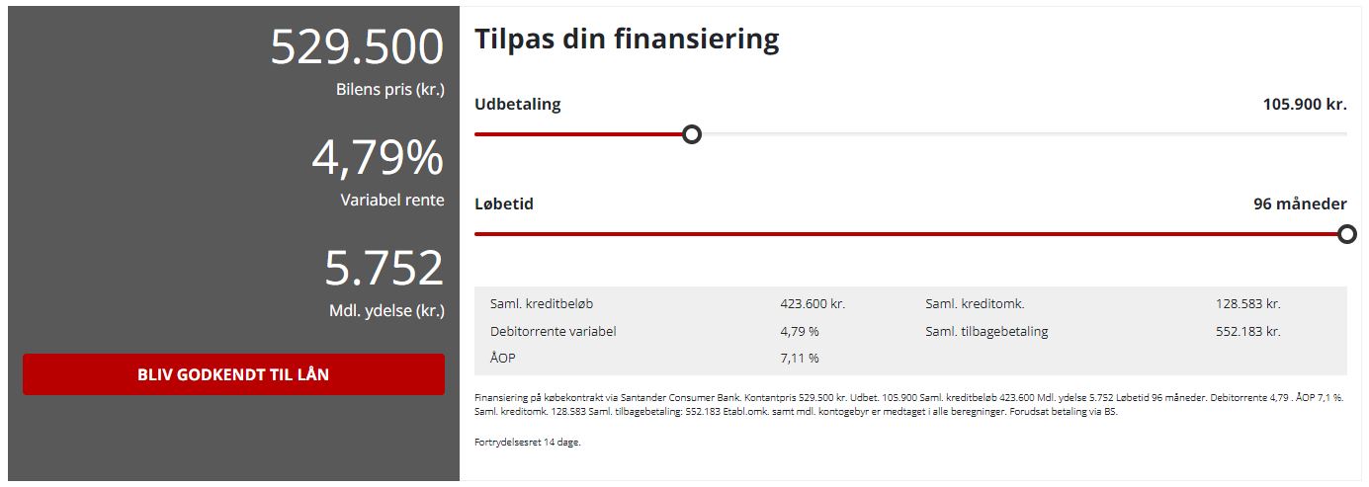Click the large 4,79% interest rate
Image resolution: width=1369 pixels, height=487 pixels.
point(378,158)
